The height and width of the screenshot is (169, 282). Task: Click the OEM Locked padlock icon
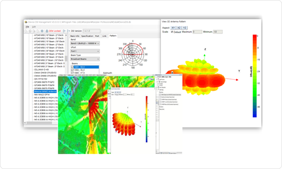point(47,31)
